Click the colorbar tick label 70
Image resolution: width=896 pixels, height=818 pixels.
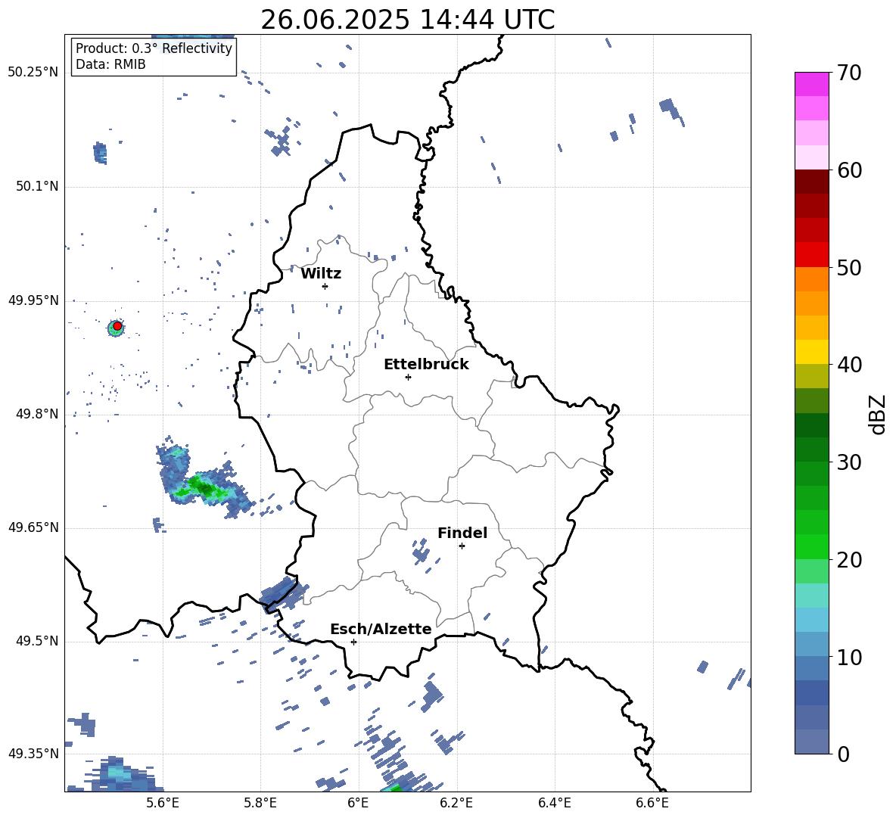(848, 73)
